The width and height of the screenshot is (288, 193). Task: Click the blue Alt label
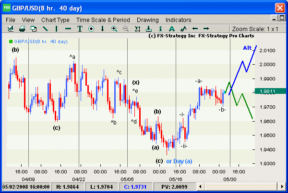[247, 48]
